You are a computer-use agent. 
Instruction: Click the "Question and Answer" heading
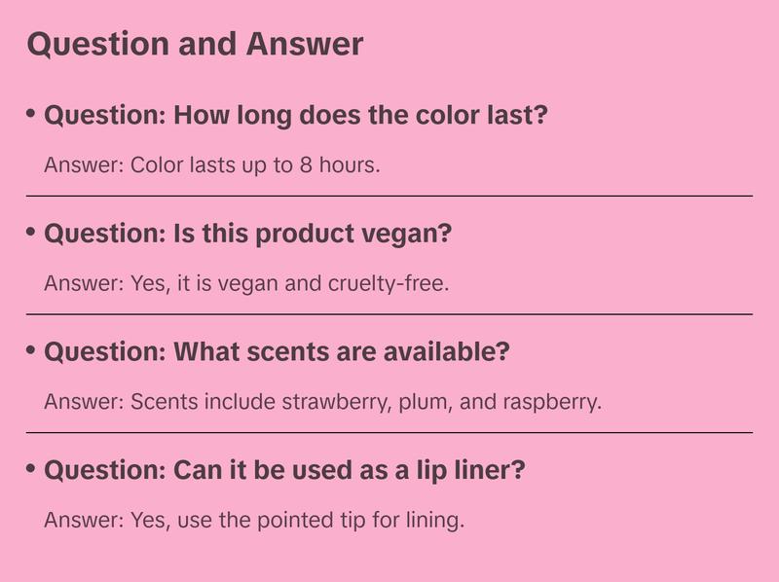(x=195, y=45)
